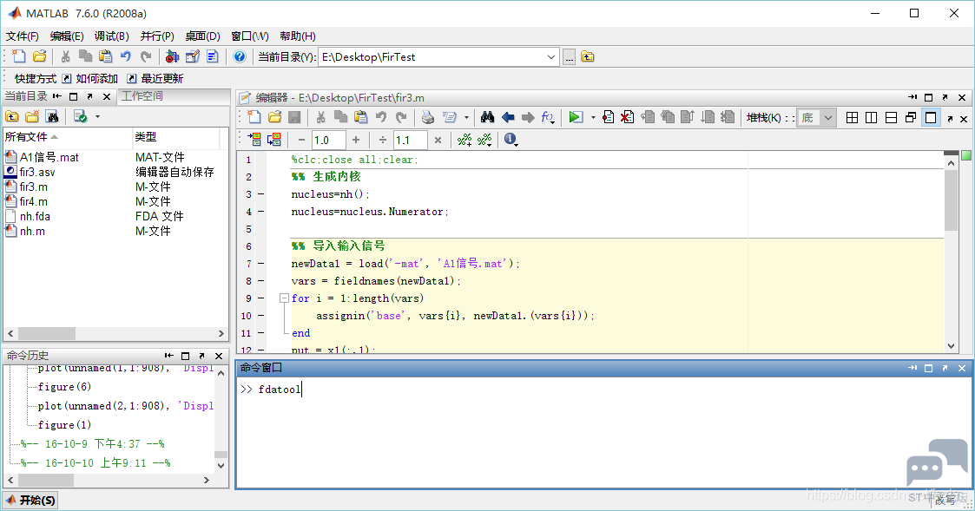Image resolution: width=975 pixels, height=511 pixels.
Task: Collapse the for loop code fold
Action: click(x=284, y=298)
